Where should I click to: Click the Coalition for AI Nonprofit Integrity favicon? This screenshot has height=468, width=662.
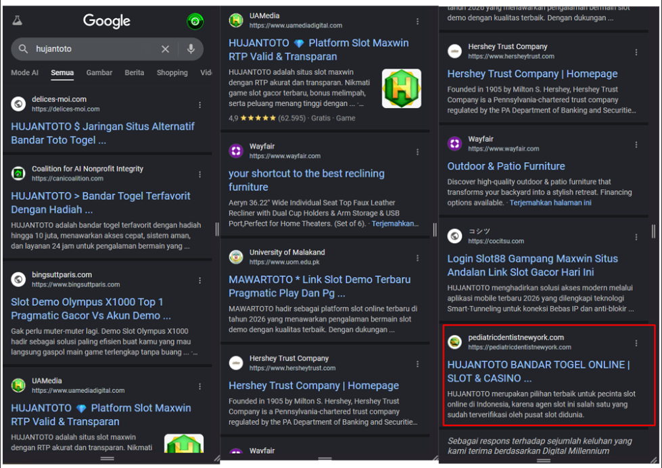pyautogui.click(x=18, y=174)
